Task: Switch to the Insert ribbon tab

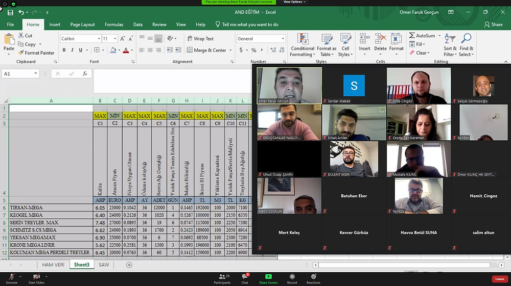Action: pos(55,24)
